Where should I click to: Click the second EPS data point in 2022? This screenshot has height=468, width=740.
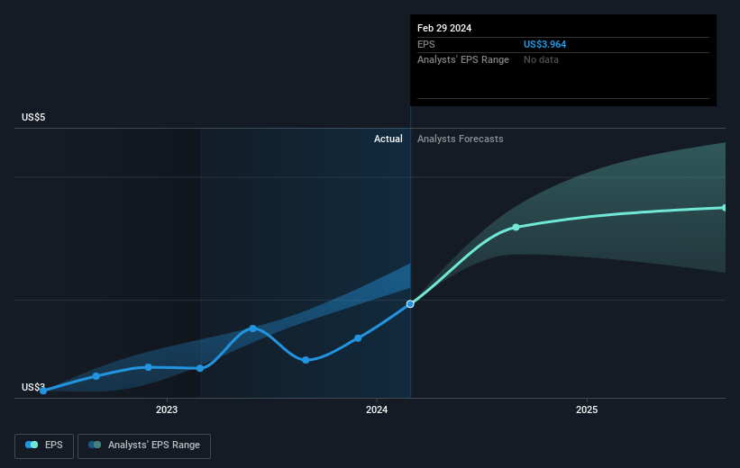[96, 376]
